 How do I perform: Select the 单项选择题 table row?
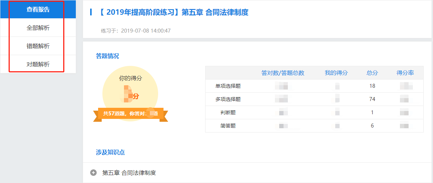click(314, 86)
